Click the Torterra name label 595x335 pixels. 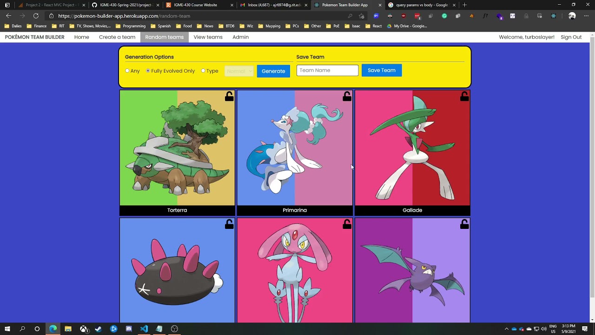click(x=177, y=210)
